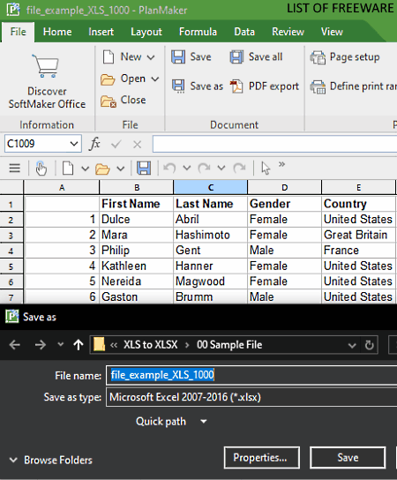Click the Open folder icon in ribbon
Viewport: 397px width, 480px height.
click(x=108, y=79)
